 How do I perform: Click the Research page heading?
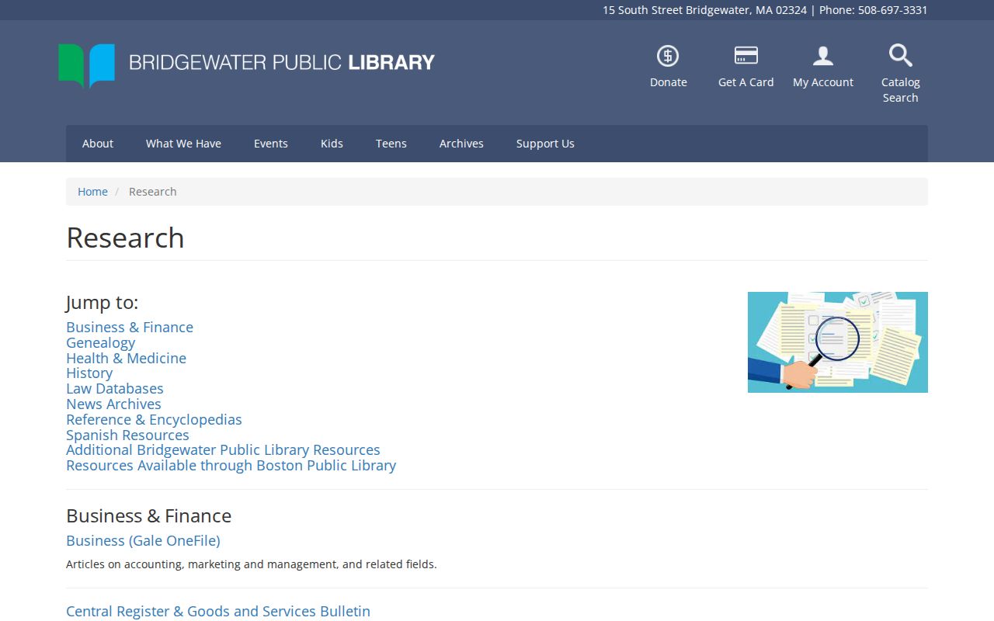coord(125,238)
